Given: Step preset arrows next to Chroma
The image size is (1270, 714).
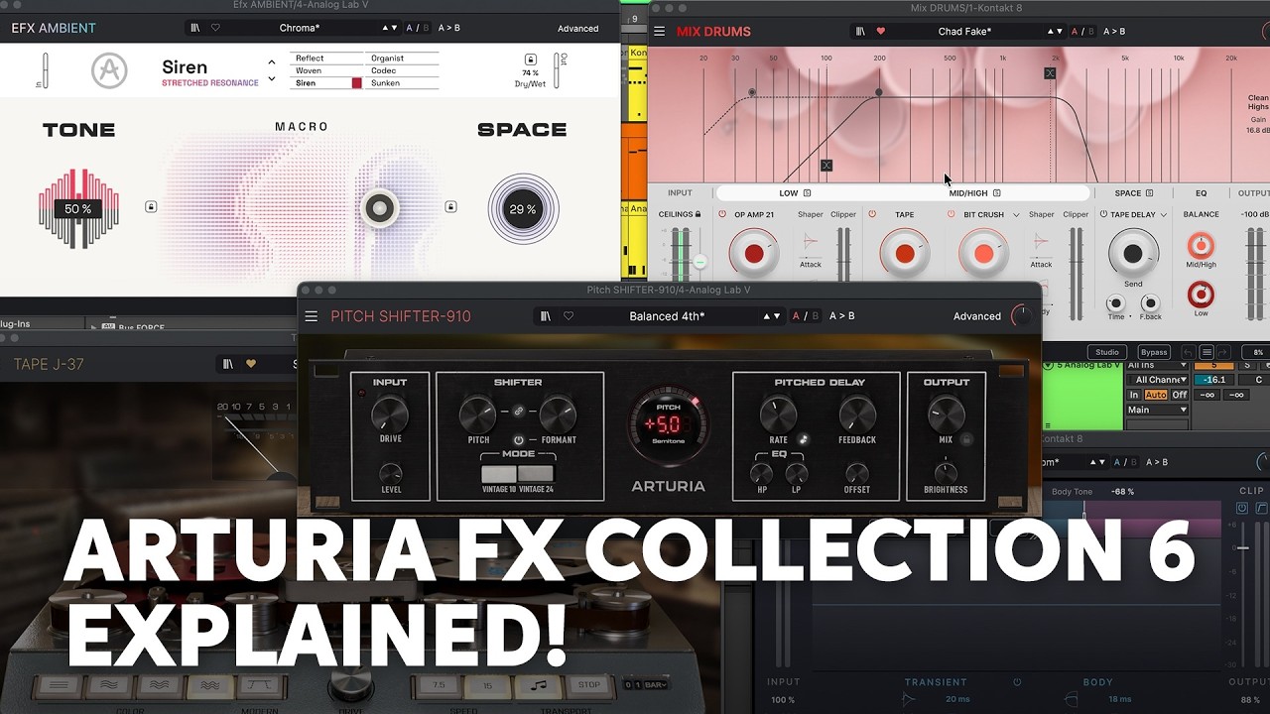Looking at the screenshot, I should click(x=390, y=28).
